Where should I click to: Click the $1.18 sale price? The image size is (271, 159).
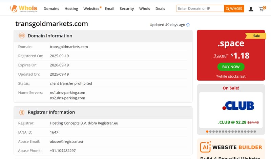click(240, 56)
